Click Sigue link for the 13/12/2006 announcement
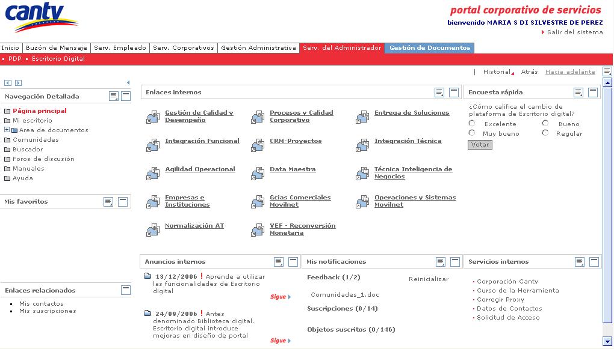 click(281, 297)
